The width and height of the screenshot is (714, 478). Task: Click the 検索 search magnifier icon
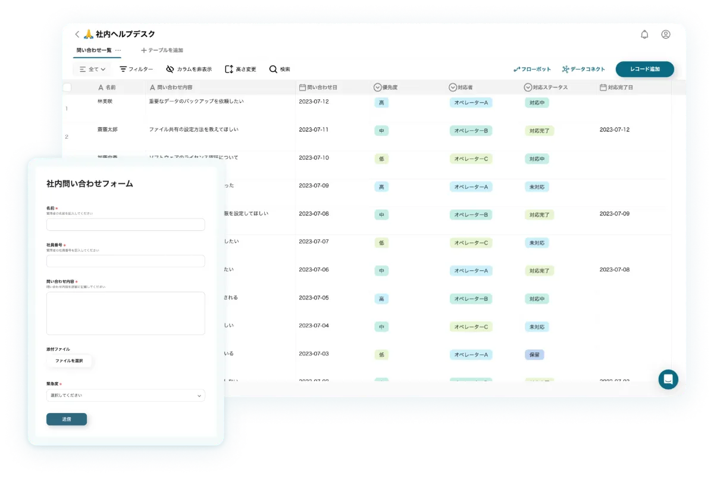coord(273,69)
